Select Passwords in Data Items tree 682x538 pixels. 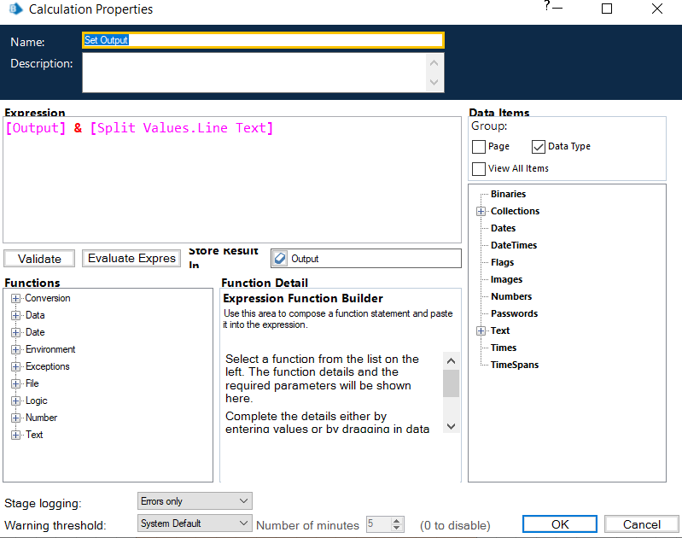click(514, 314)
